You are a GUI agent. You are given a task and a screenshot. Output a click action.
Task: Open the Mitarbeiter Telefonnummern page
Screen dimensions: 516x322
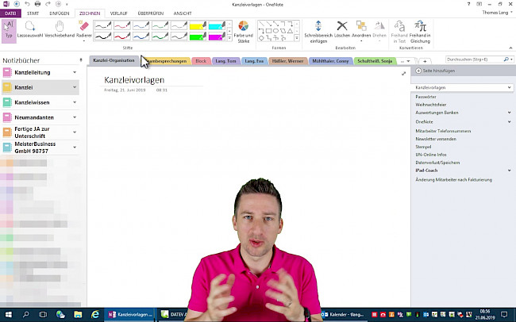click(443, 129)
